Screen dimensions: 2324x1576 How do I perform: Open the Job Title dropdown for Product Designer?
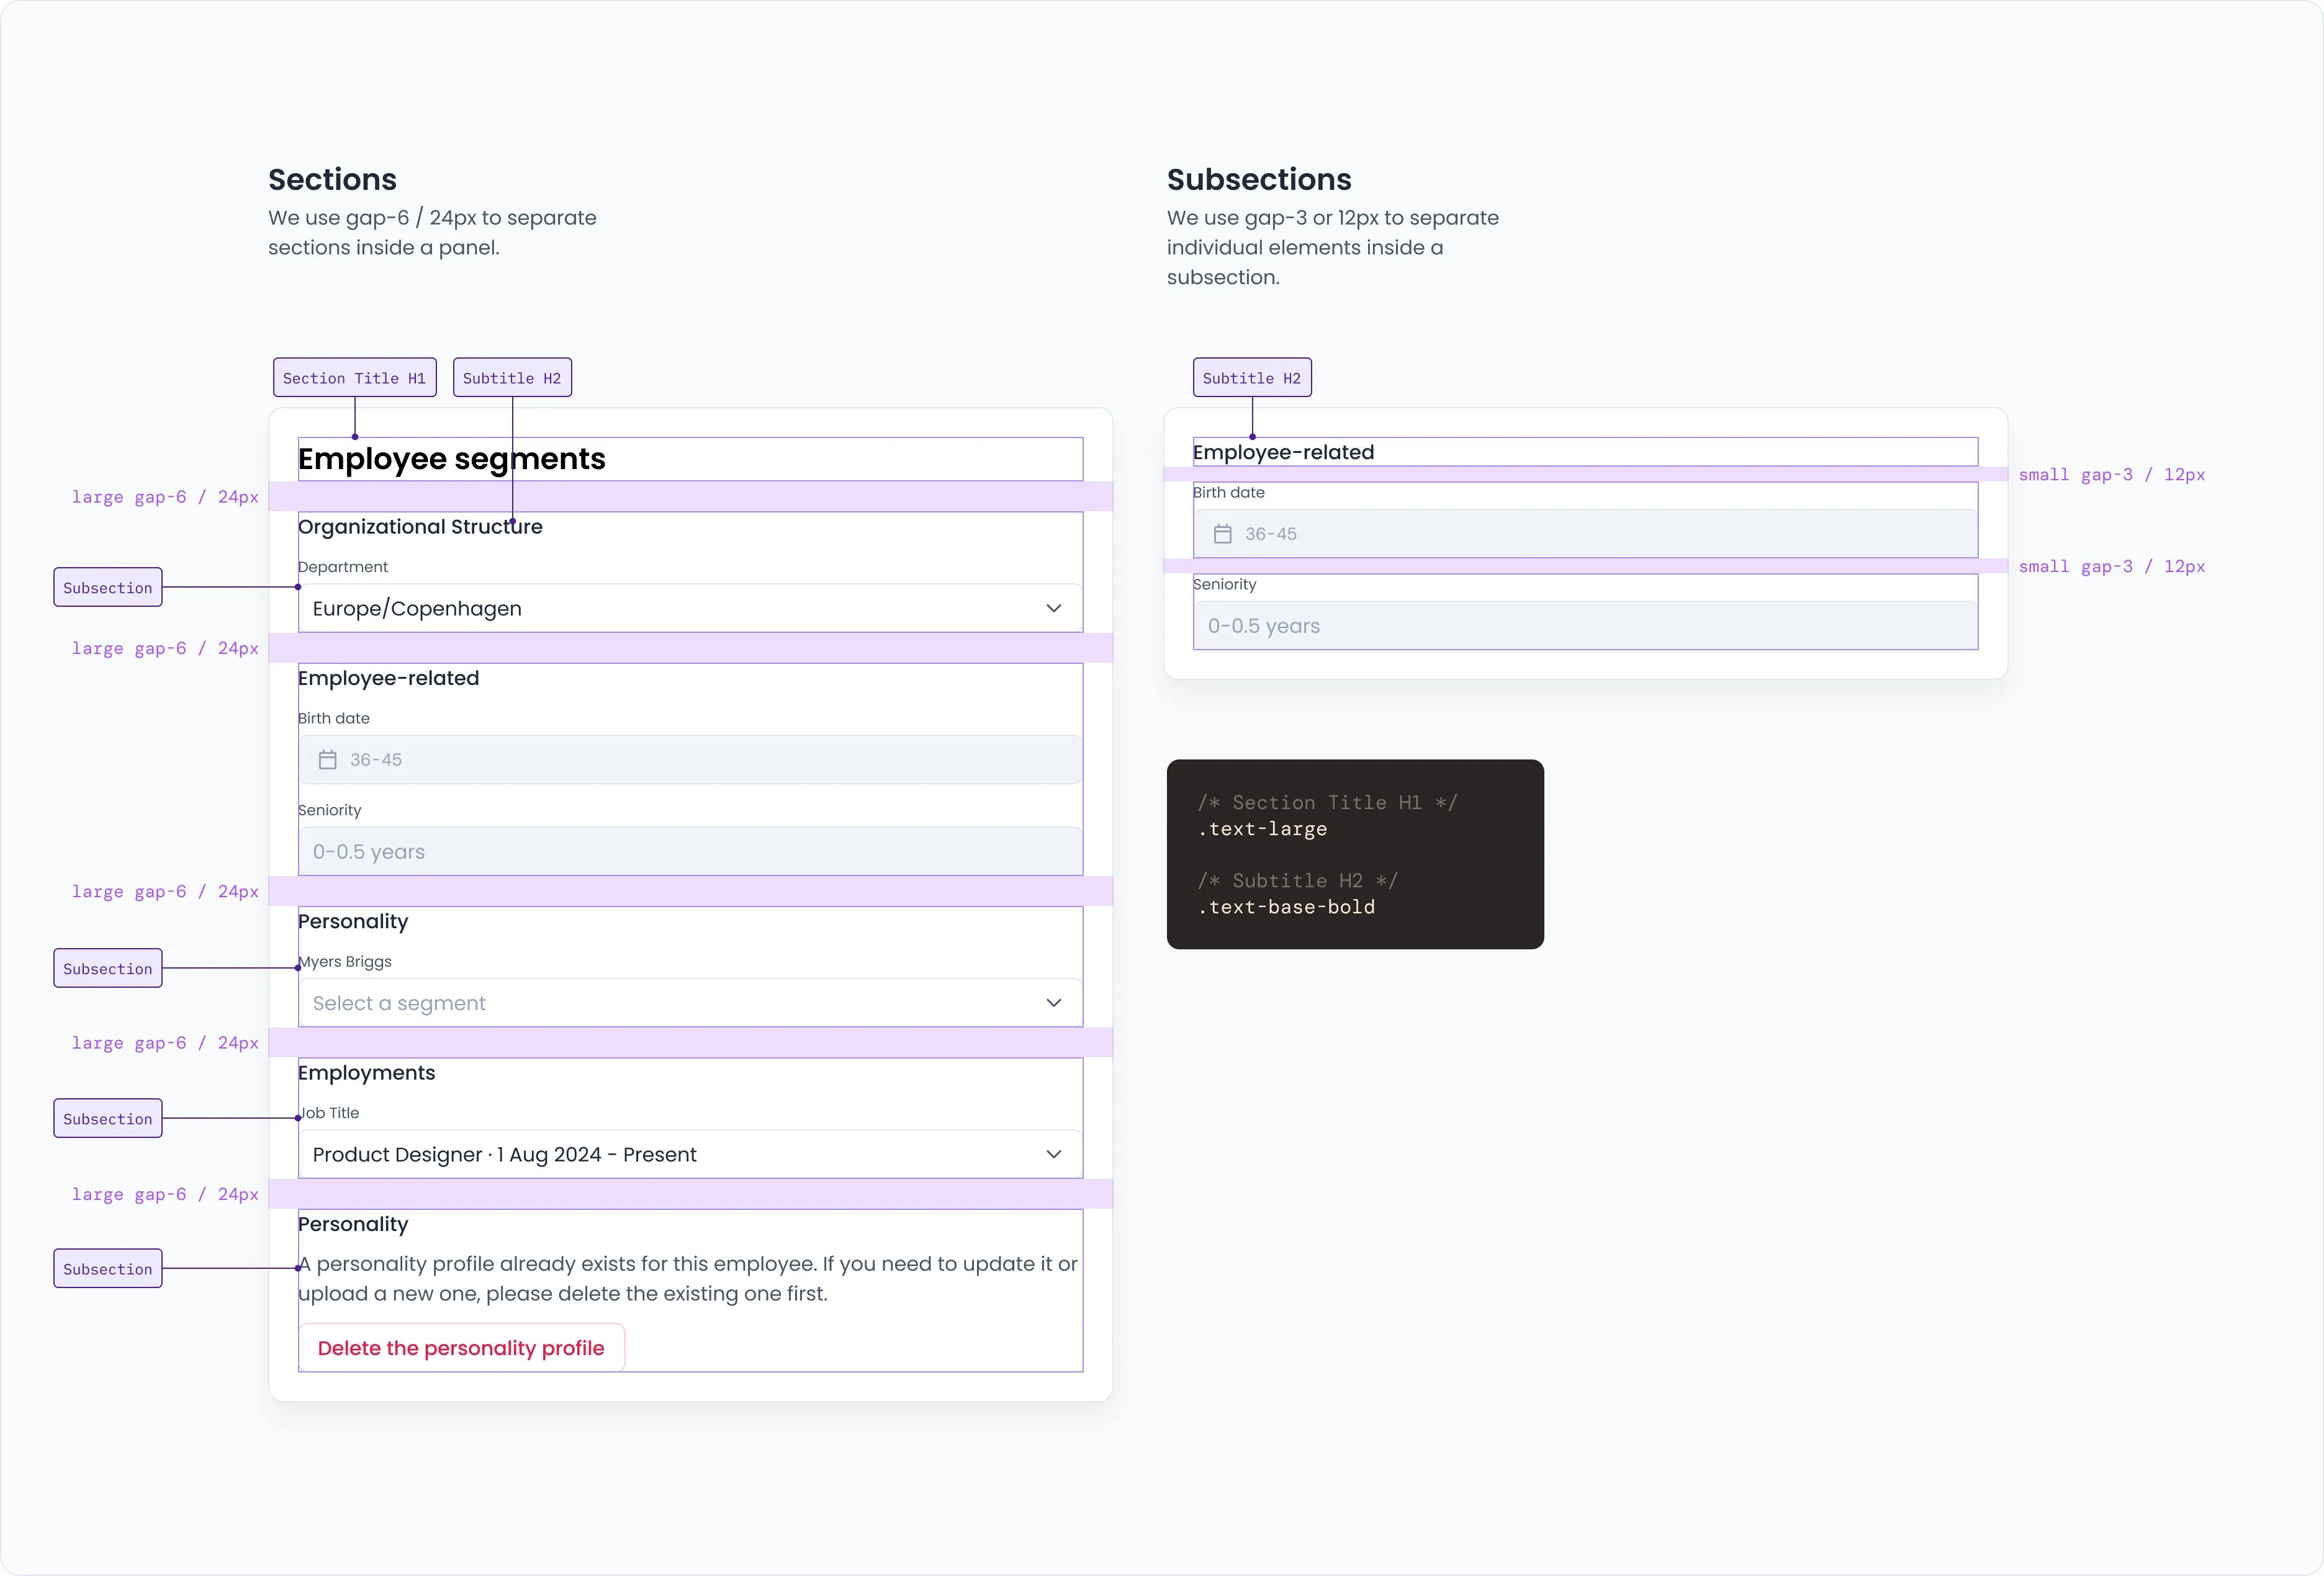690,1154
